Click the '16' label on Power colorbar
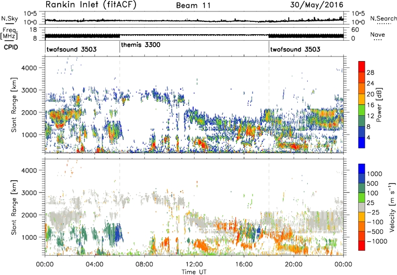Screen dimensions: 397x275 [x=370, y=105]
